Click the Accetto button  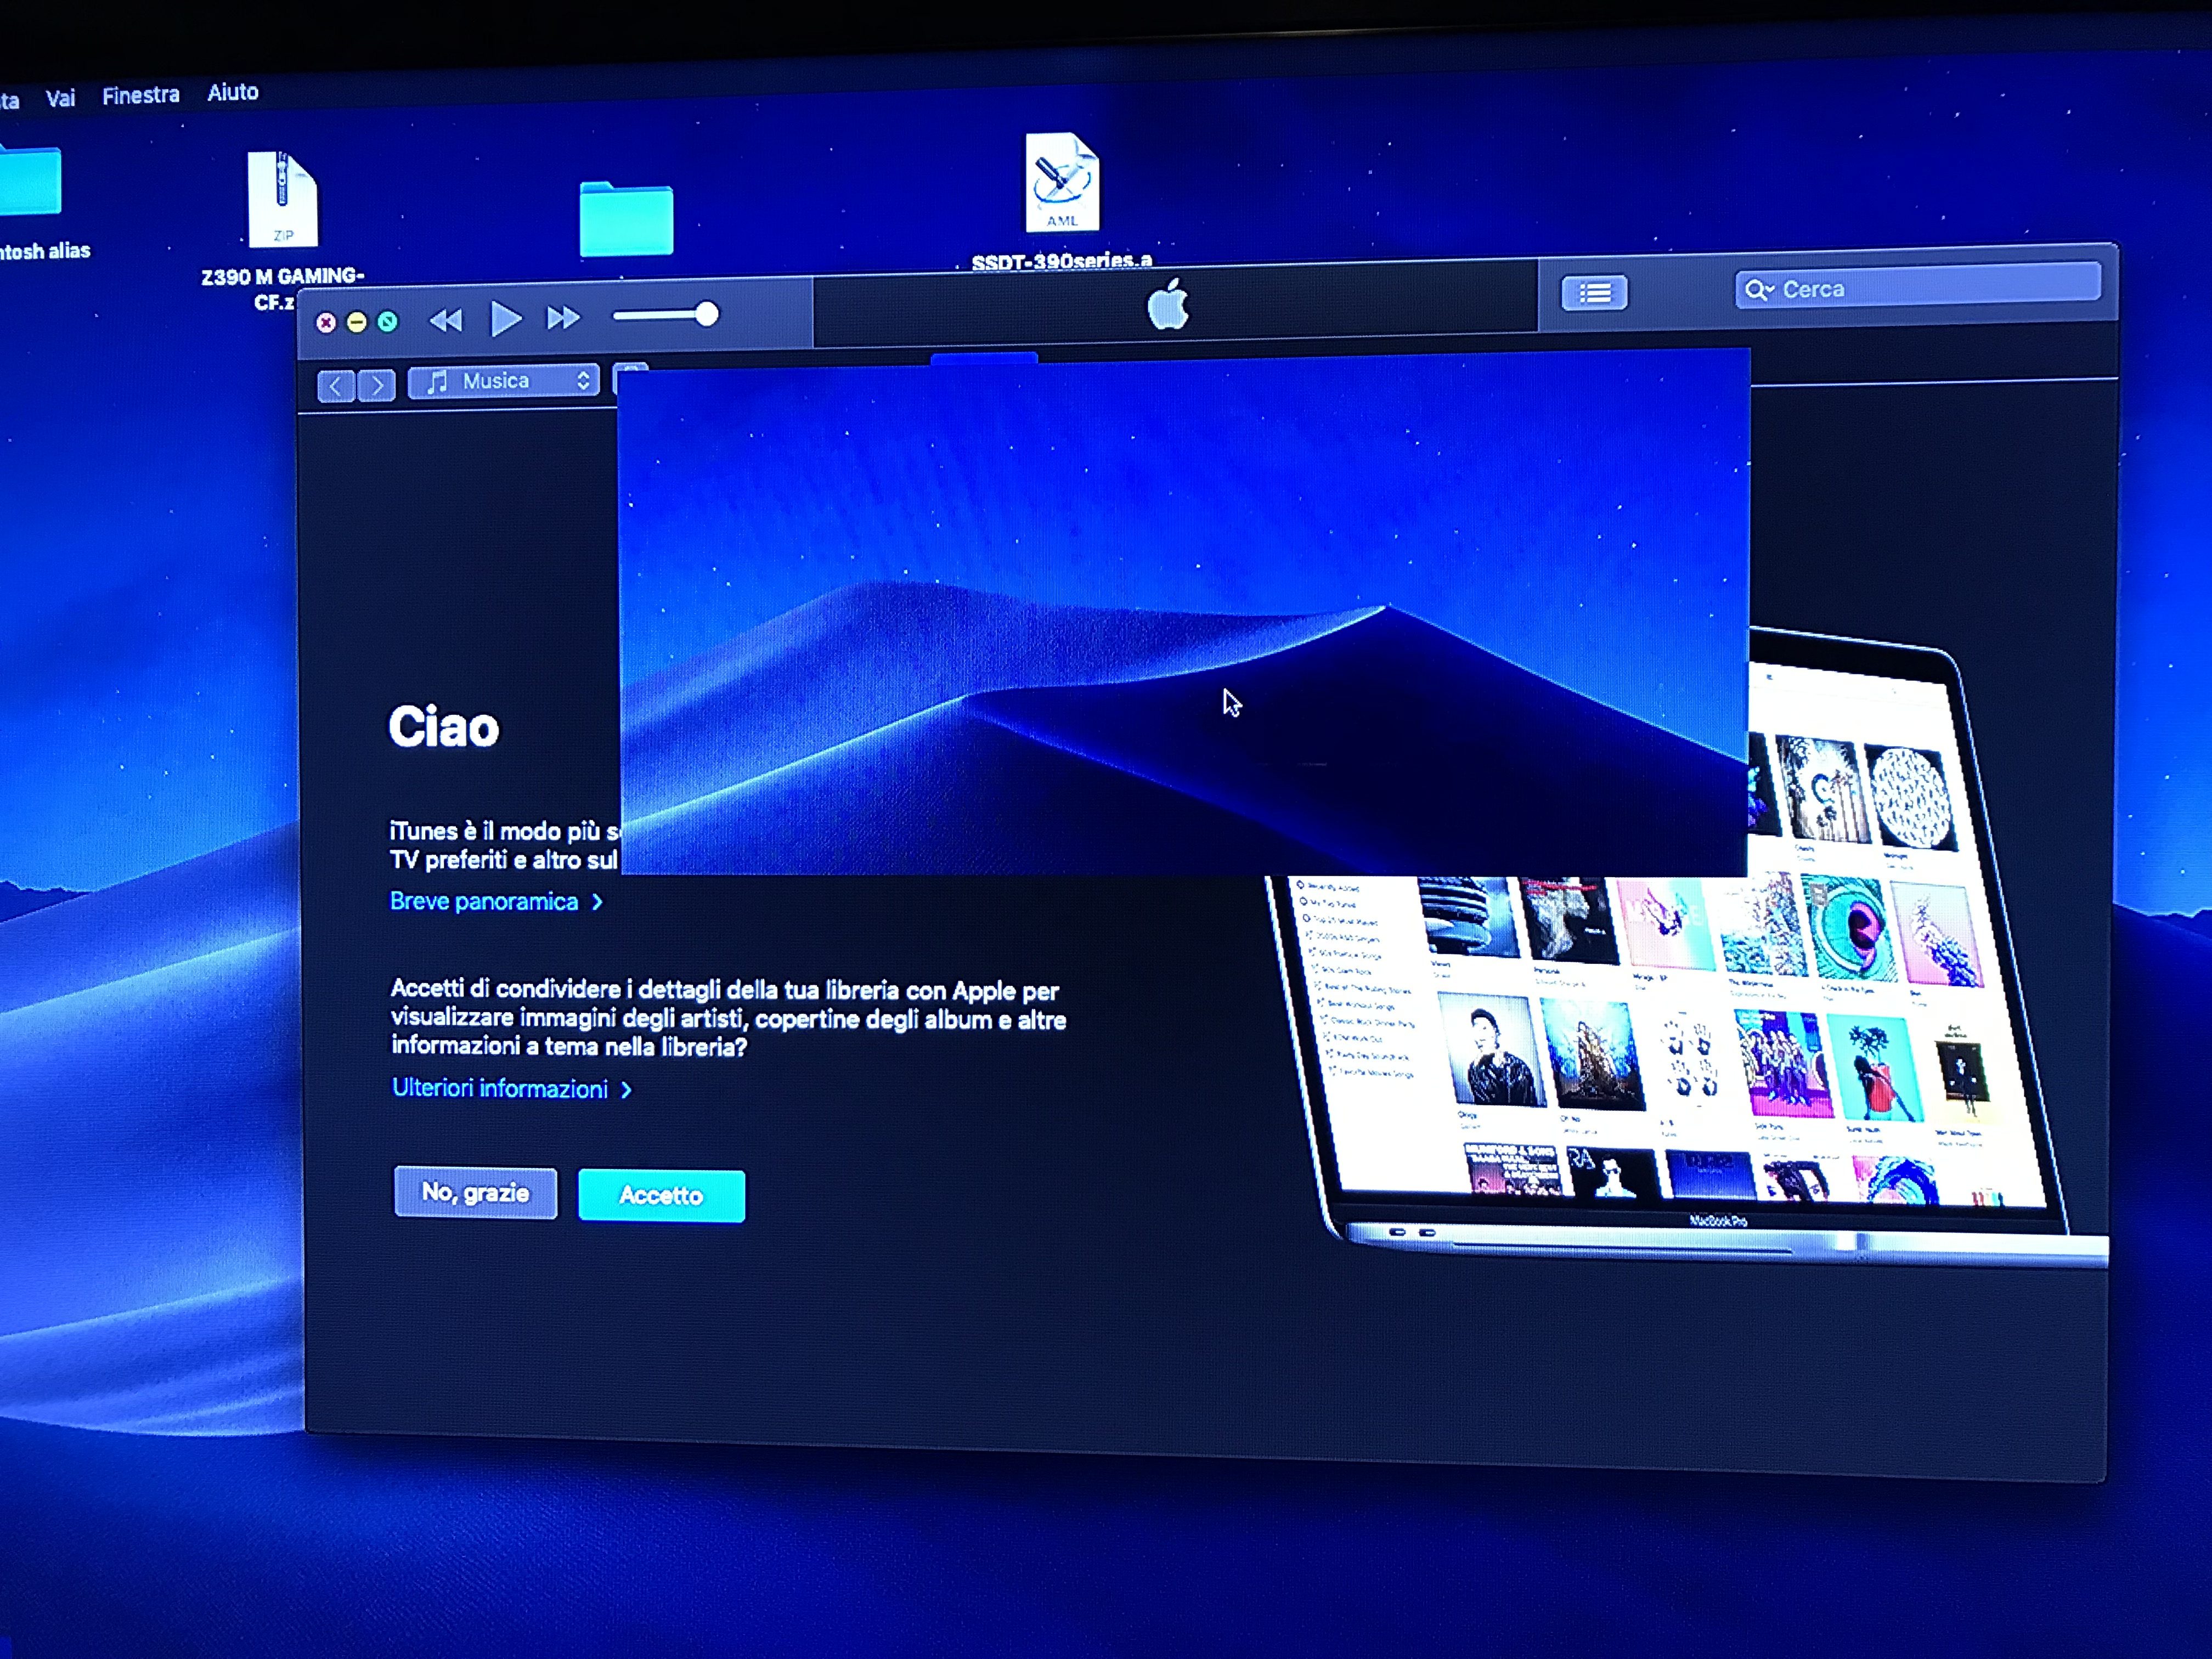(661, 1195)
